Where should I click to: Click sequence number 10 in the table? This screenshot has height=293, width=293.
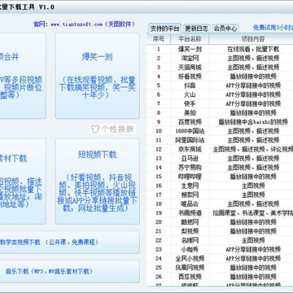[x=159, y=131]
